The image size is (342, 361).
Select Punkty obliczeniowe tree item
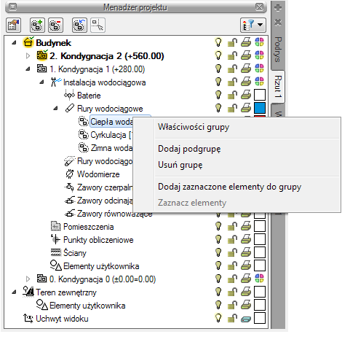click(98, 240)
